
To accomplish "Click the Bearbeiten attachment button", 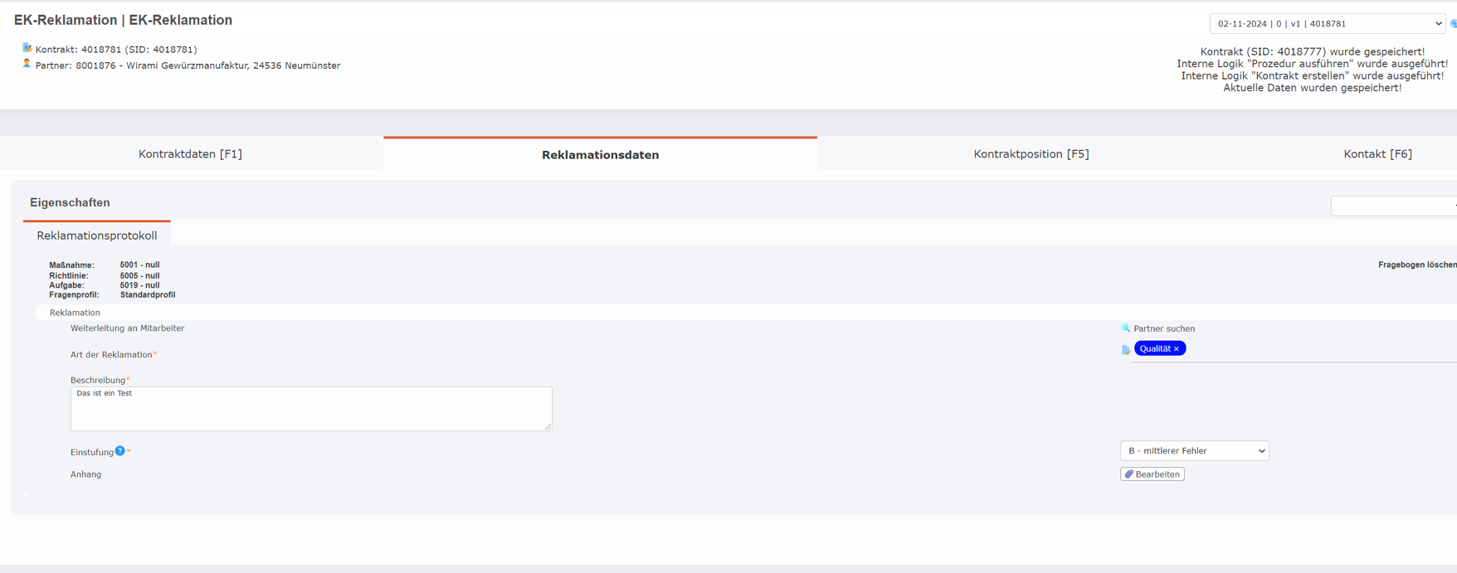I will [x=1152, y=474].
